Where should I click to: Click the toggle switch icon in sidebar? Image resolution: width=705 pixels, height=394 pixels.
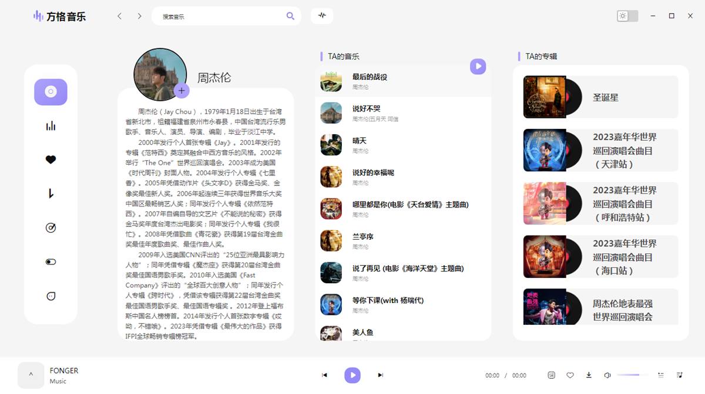(x=51, y=262)
